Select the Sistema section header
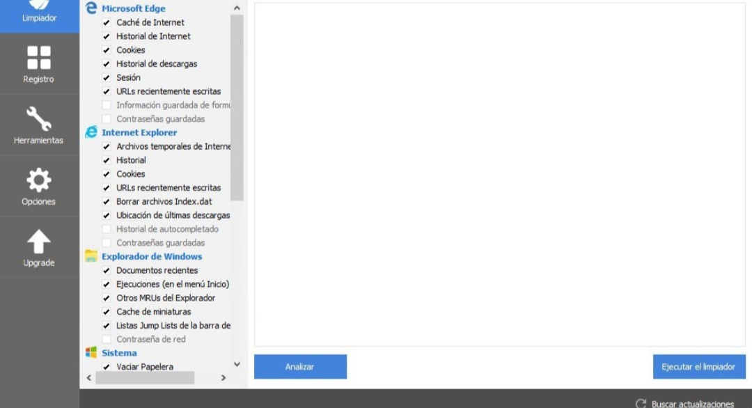This screenshot has height=408, width=752. [x=119, y=353]
